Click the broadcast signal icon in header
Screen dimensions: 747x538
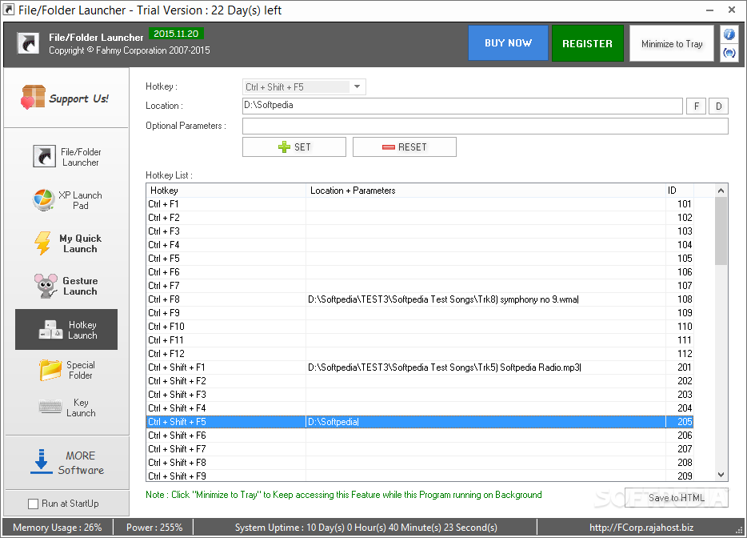coord(729,53)
